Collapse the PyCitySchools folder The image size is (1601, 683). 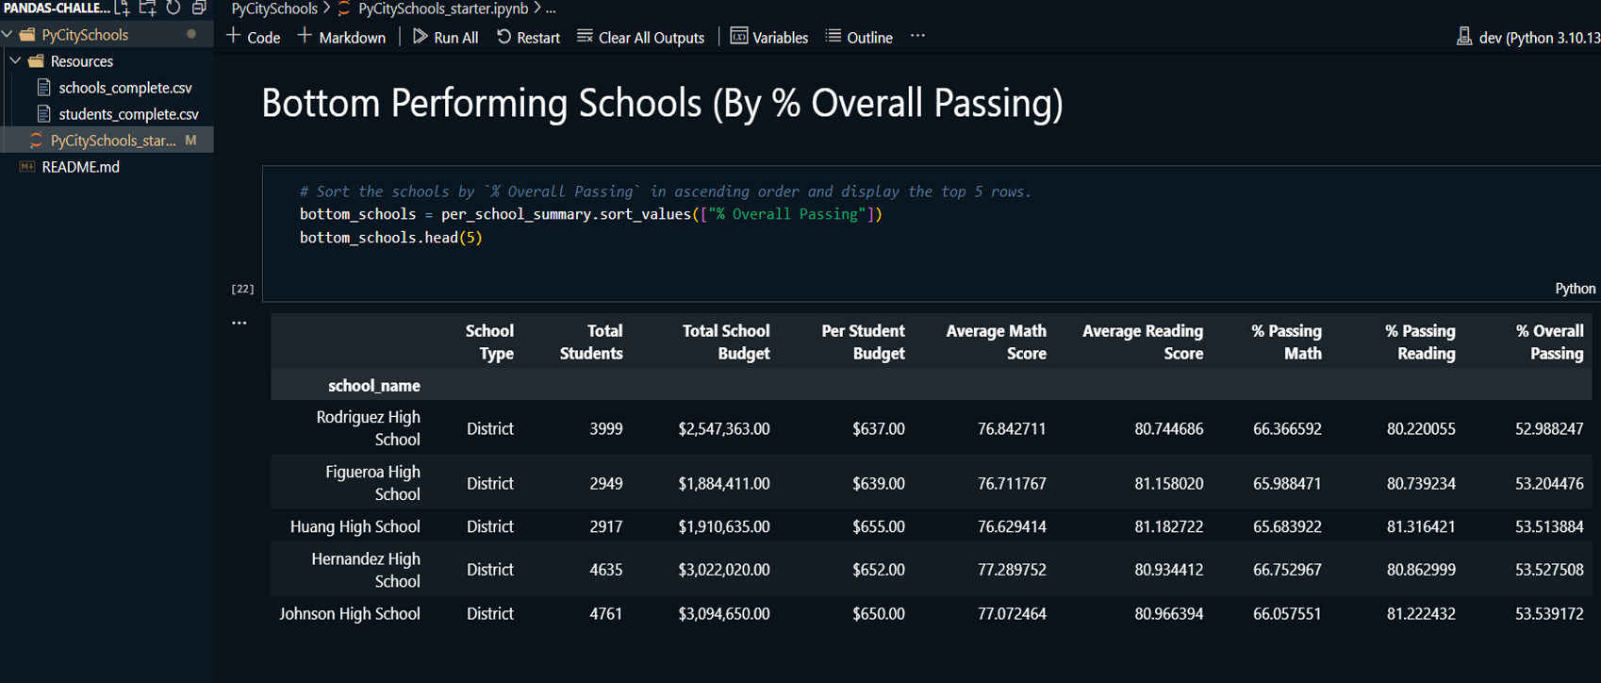8,35
